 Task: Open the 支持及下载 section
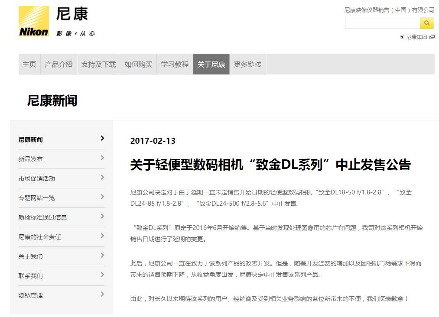click(98, 63)
